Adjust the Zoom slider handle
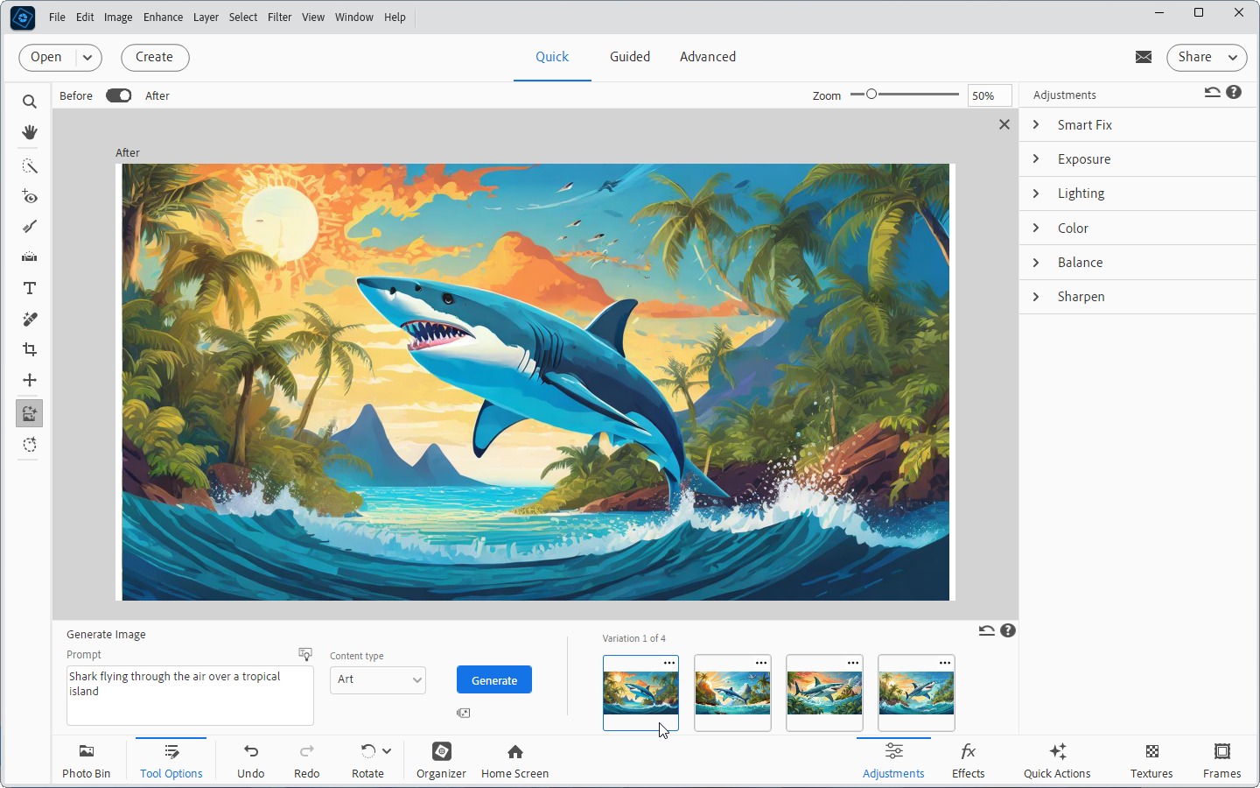1260x788 pixels. [x=871, y=95]
